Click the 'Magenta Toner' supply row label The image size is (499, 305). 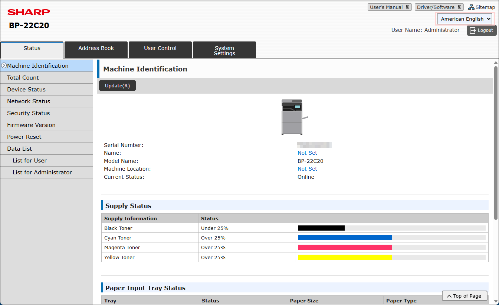[122, 247]
